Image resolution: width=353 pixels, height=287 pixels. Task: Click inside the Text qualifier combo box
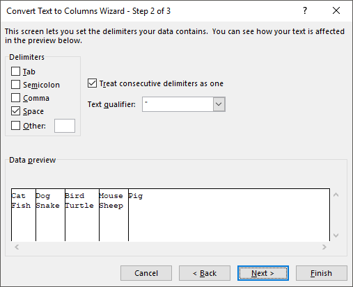click(x=178, y=104)
